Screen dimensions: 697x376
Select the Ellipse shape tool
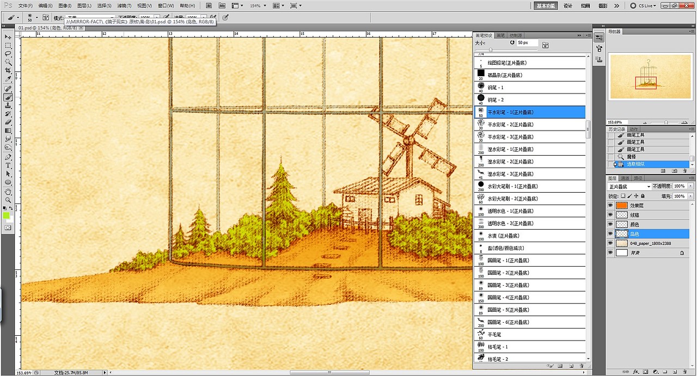click(x=8, y=182)
